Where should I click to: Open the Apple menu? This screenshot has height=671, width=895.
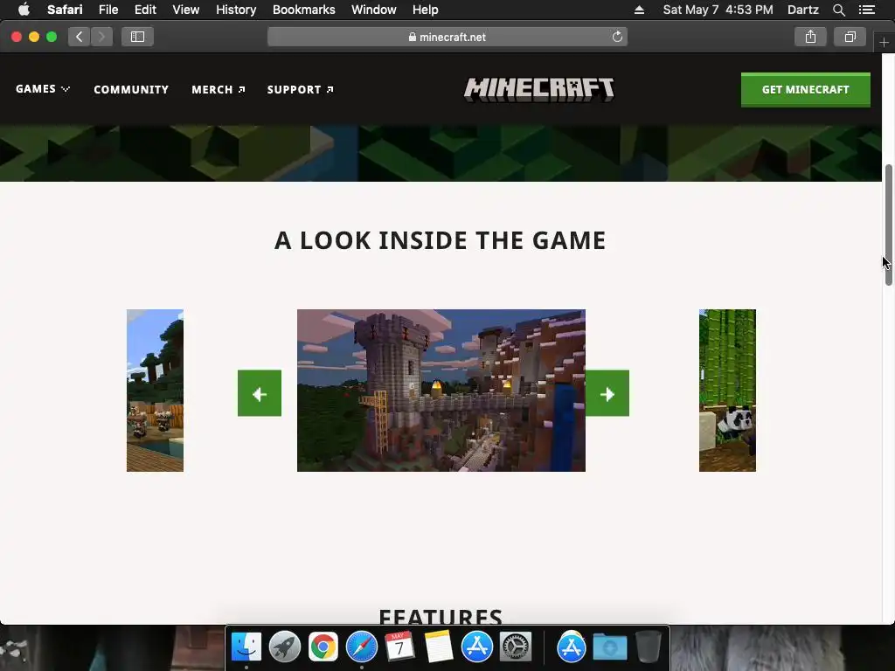click(x=24, y=10)
